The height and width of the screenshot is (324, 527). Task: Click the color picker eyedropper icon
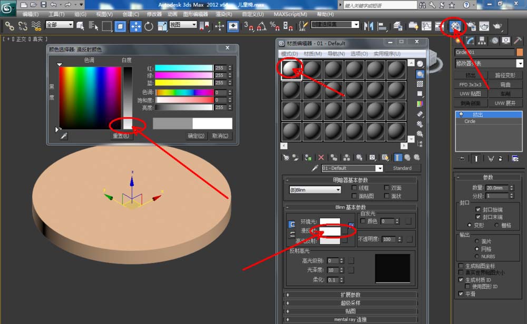64,136
